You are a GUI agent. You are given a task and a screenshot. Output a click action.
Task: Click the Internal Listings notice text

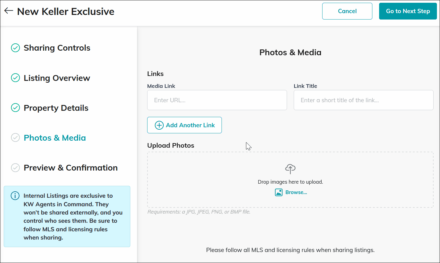pyautogui.click(x=73, y=217)
